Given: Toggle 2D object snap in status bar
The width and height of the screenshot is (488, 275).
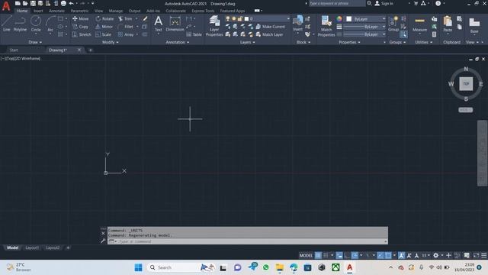Looking at the screenshot, I should click(388, 255).
